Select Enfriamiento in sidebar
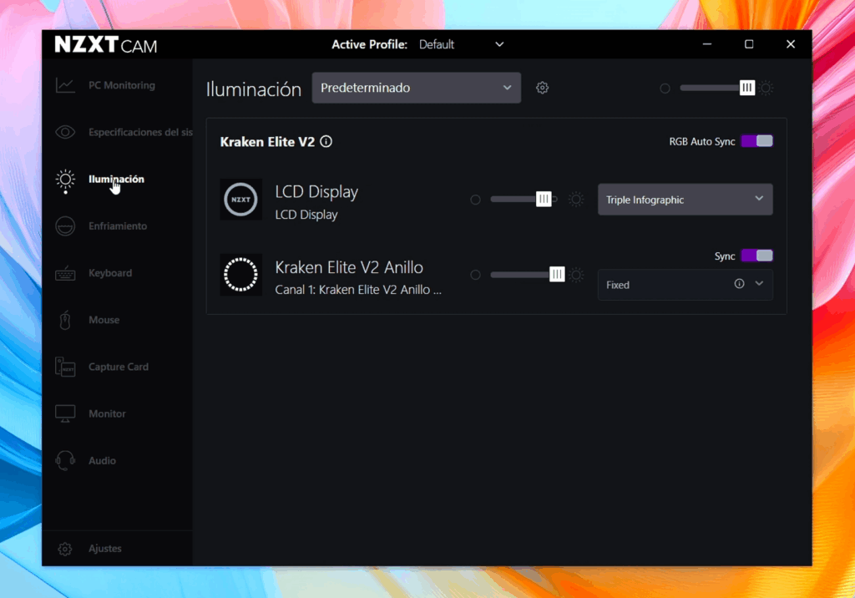Viewport: 855px width, 598px height. tap(118, 226)
